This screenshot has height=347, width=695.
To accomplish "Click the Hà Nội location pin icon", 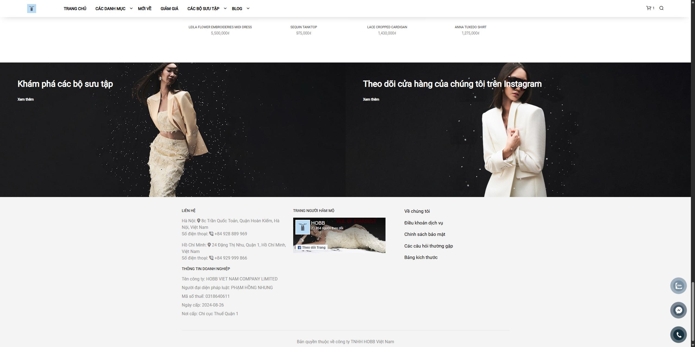I will (199, 221).
